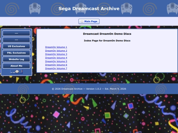
Task: Click the Sega Dreamcast Archive site title
Action: tap(89, 9)
